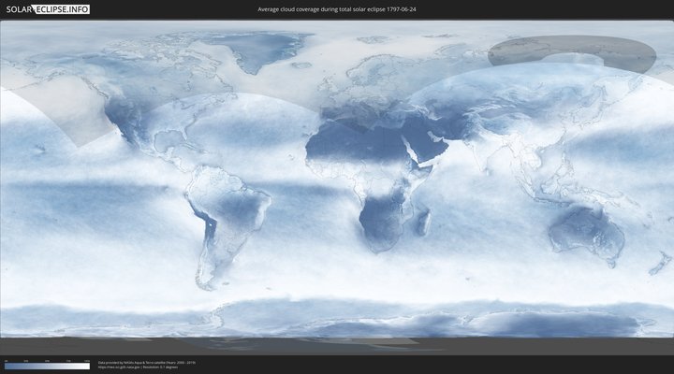Click the dark blue 0% end of the legend

(7, 366)
